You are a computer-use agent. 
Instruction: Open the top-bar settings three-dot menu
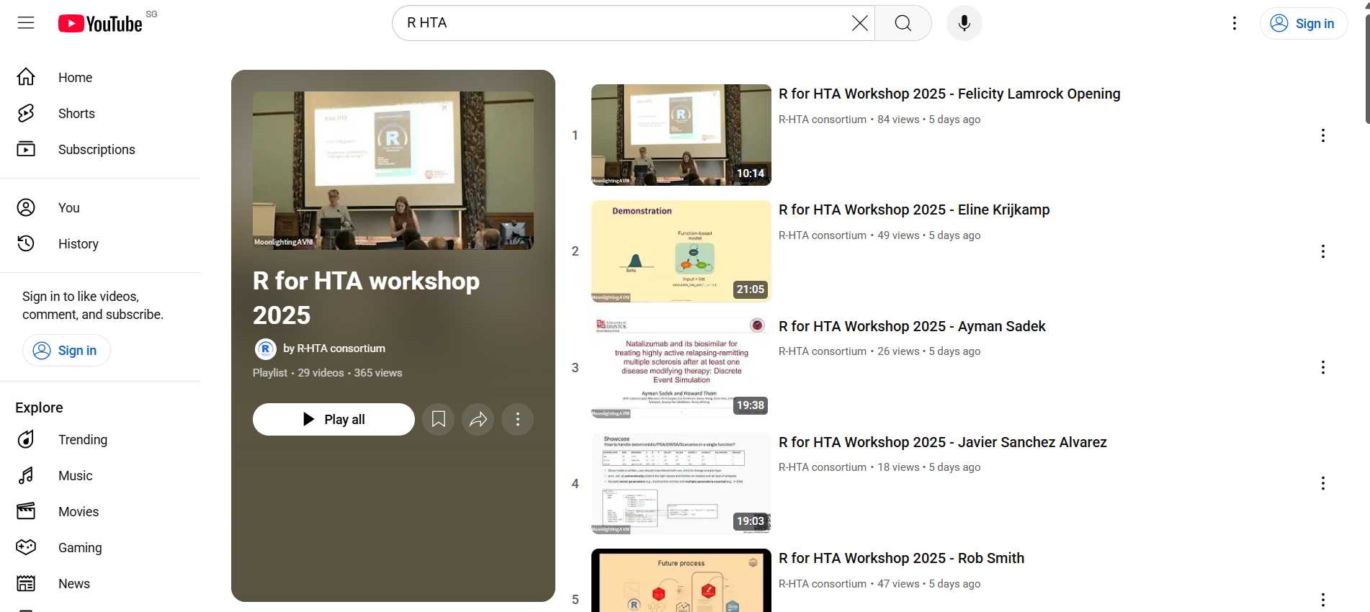click(1235, 23)
